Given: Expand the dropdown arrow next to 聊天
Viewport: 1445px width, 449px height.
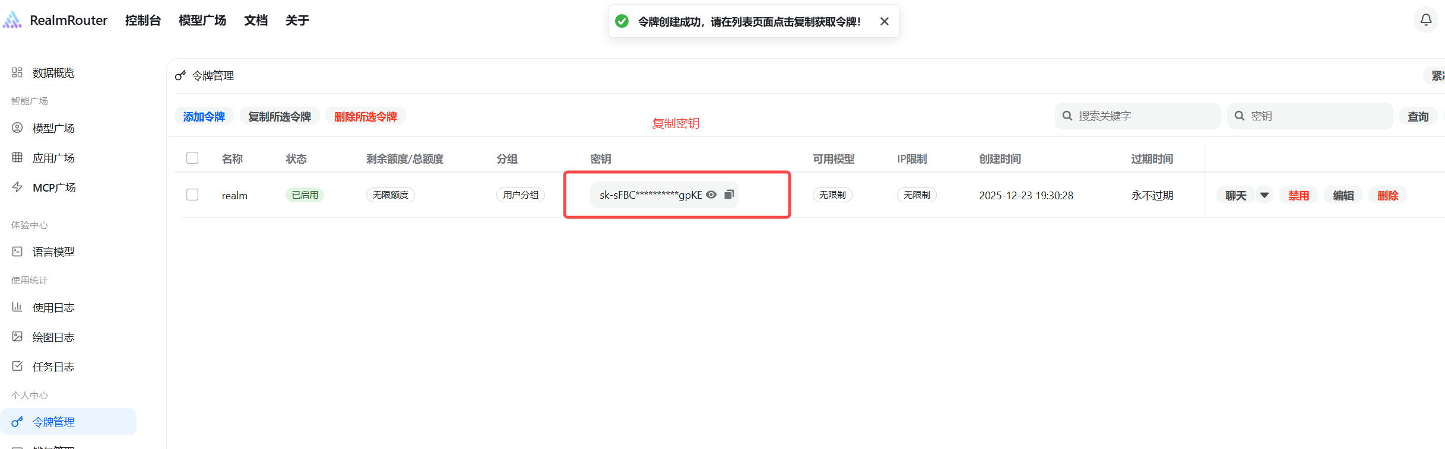Looking at the screenshot, I should [x=1265, y=195].
